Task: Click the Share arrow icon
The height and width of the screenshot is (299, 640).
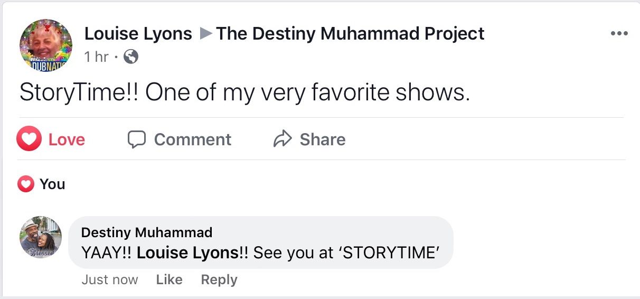Action: point(283,139)
